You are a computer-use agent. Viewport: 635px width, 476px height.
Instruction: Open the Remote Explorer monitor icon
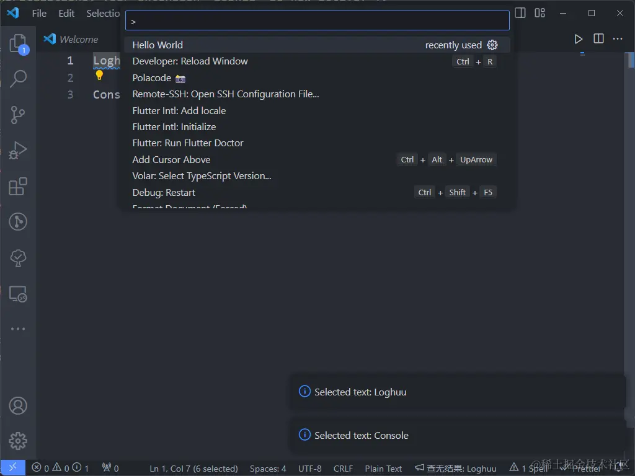click(18, 294)
